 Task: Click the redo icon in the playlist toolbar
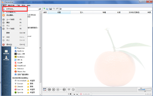click(x=57, y=9)
